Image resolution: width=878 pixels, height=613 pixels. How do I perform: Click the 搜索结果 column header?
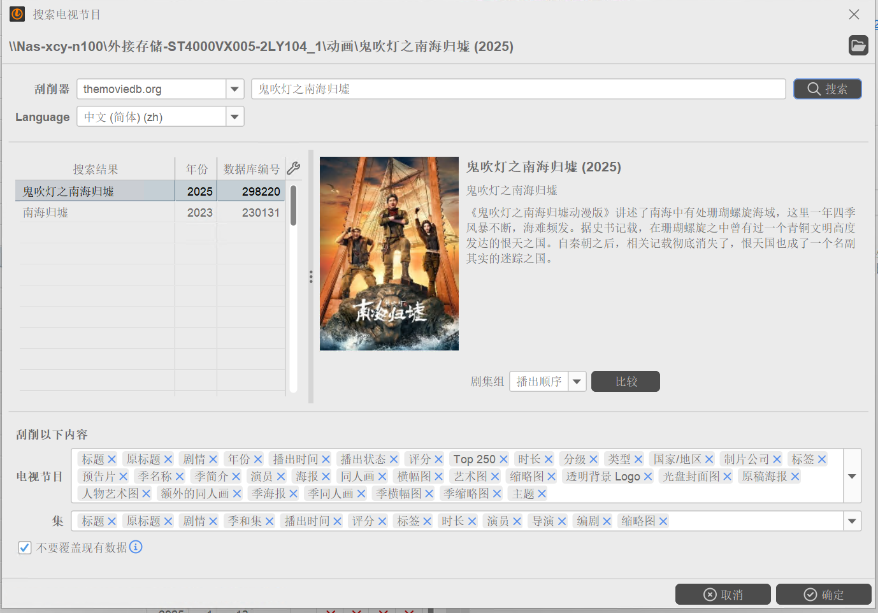95,169
